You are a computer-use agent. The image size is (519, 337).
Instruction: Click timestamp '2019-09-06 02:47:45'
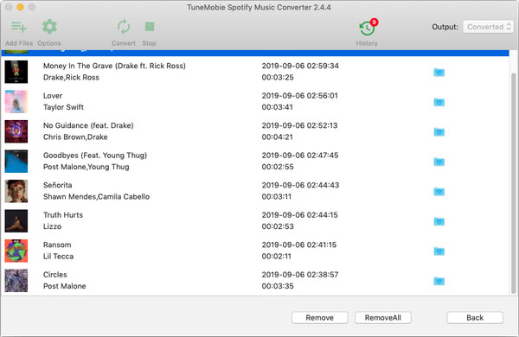coord(300,155)
